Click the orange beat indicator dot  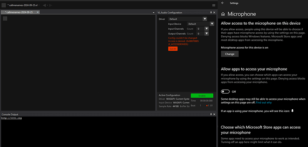pos(207,106)
